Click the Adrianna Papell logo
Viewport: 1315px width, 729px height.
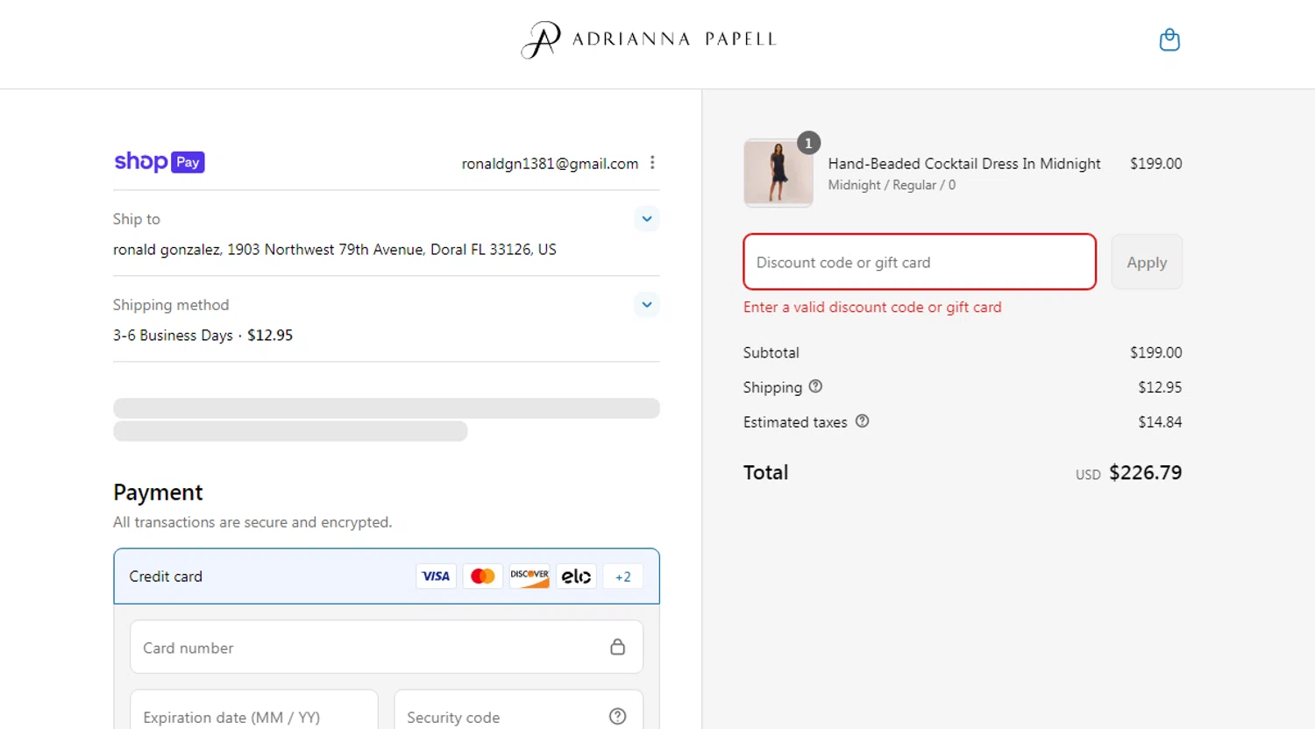pyautogui.click(x=649, y=39)
